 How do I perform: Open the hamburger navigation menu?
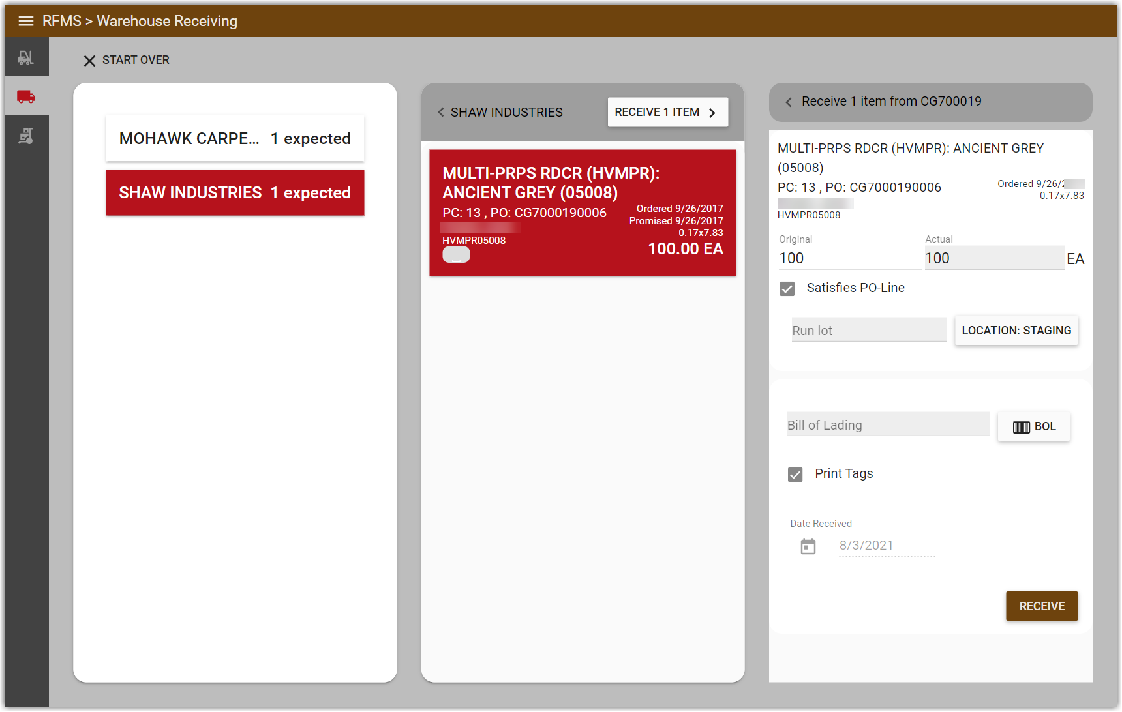(x=25, y=21)
